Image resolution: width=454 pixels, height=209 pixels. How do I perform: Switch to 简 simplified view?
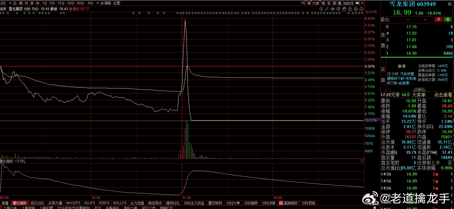(309, 3)
